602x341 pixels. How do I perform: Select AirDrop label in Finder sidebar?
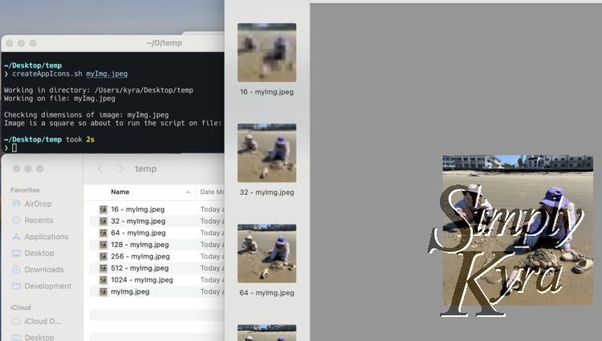point(38,204)
